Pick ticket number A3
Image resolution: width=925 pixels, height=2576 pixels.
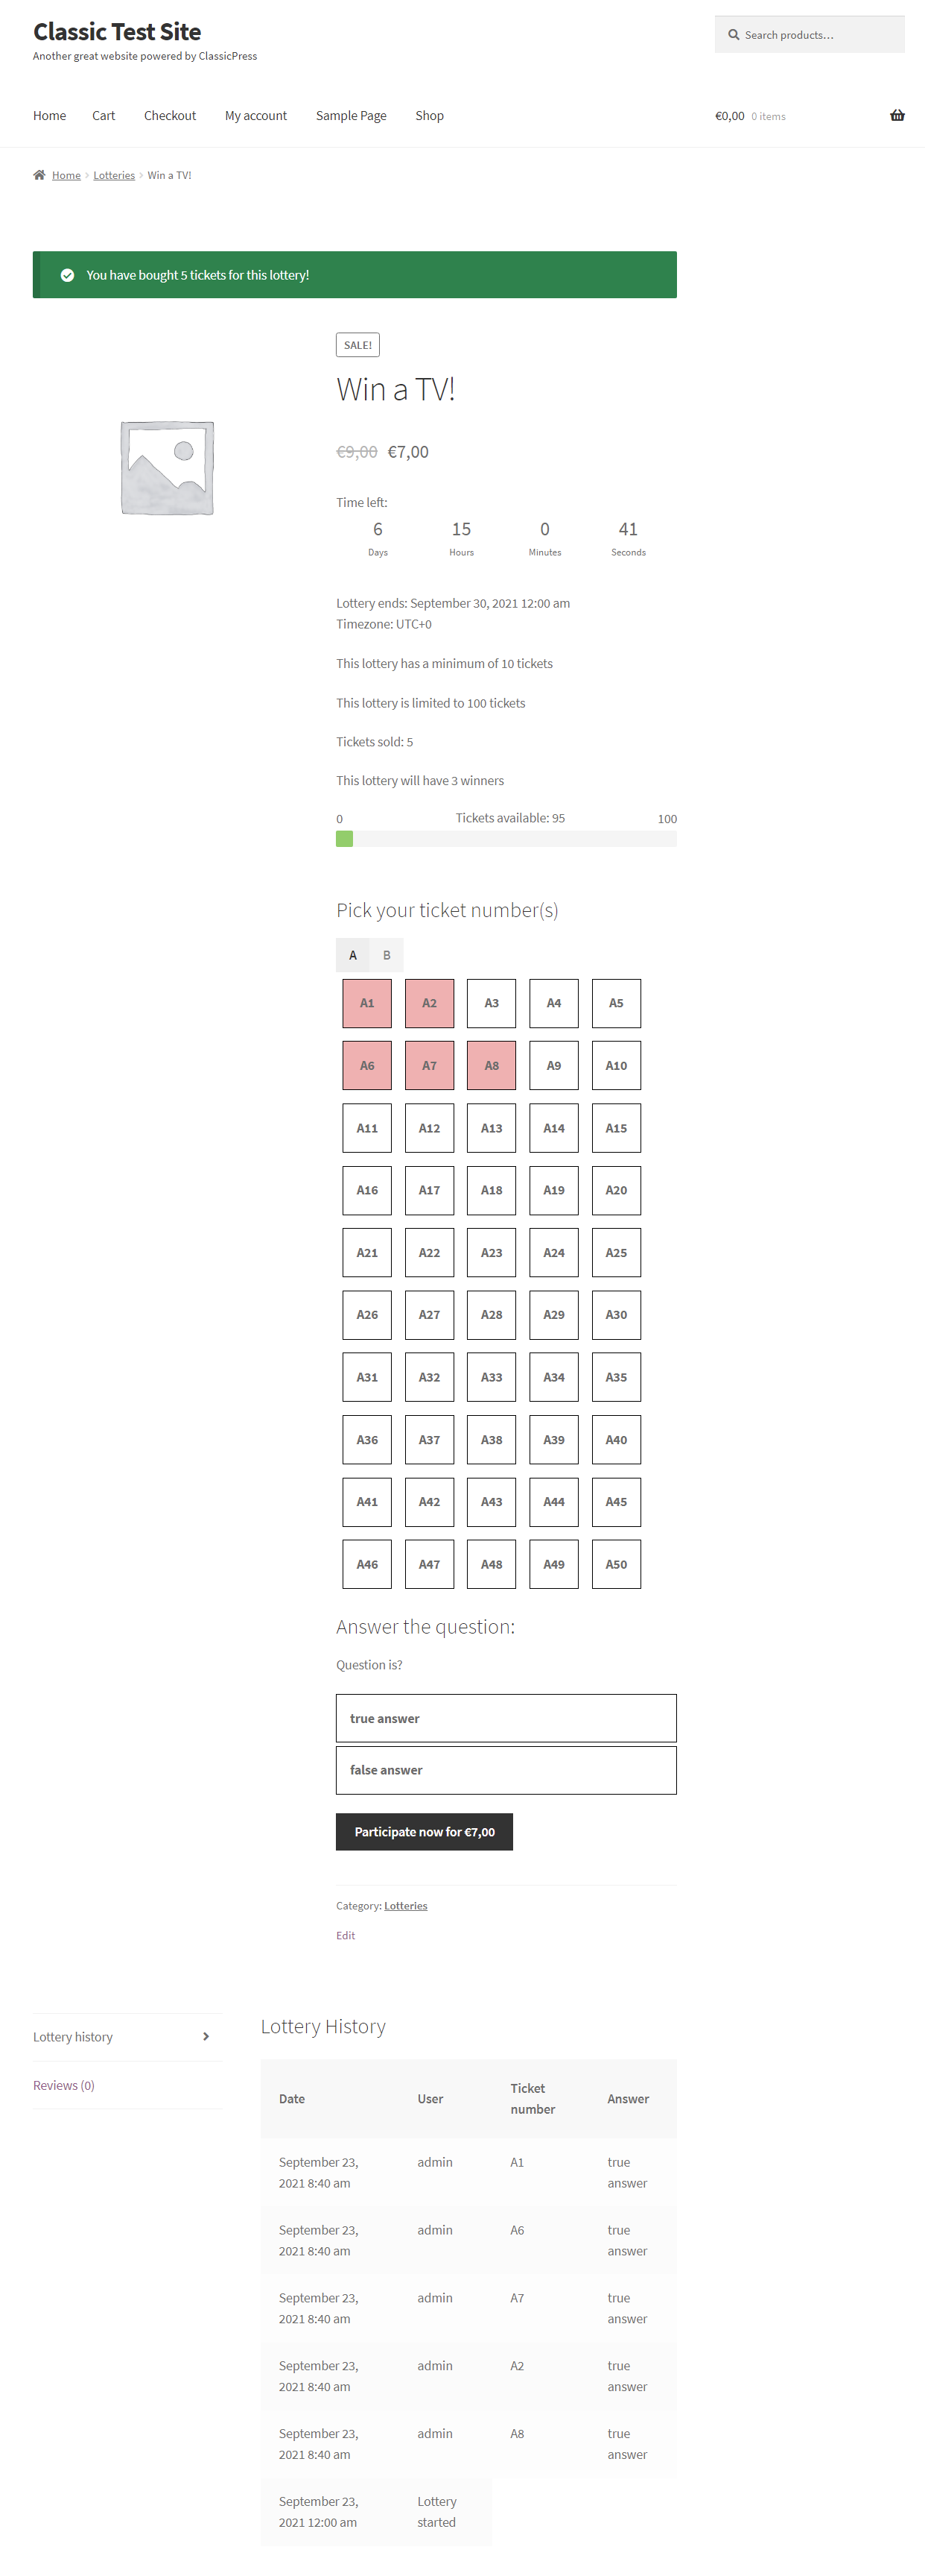point(492,1003)
